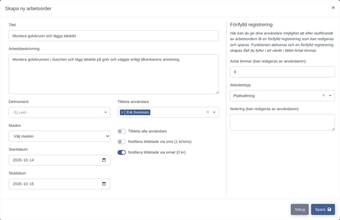Click the Notering text area

pyautogui.click(x=282, y=122)
